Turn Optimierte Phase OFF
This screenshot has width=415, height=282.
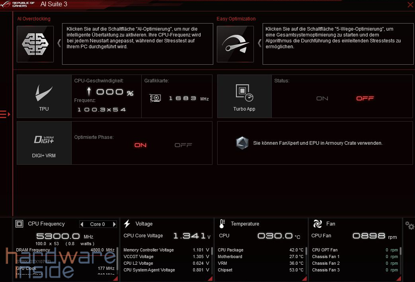[x=183, y=145]
